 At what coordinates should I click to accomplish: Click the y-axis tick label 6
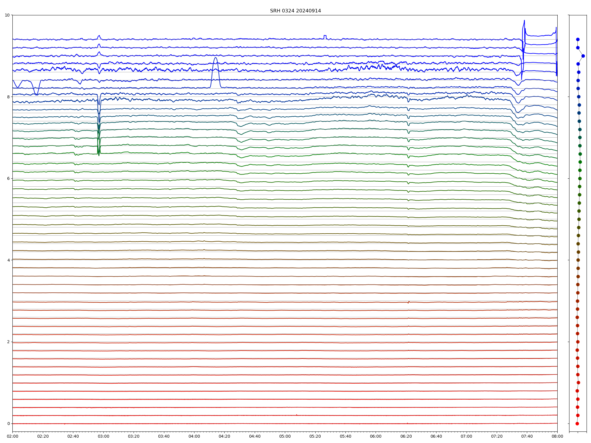coord(8,178)
